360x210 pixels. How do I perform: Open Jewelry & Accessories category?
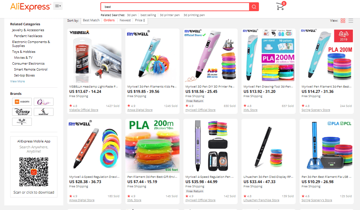coord(28,30)
